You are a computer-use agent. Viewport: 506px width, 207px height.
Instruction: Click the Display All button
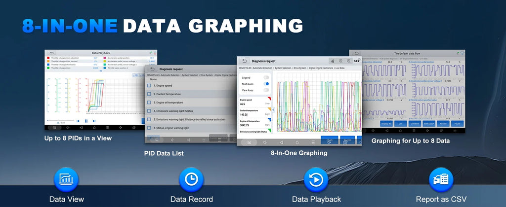386,124
